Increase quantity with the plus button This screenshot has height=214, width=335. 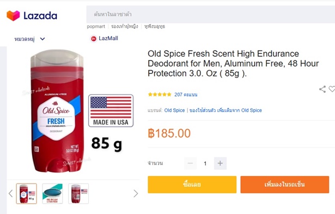pyautogui.click(x=220, y=163)
